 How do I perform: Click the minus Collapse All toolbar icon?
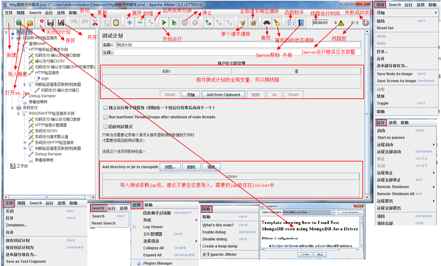140,22
